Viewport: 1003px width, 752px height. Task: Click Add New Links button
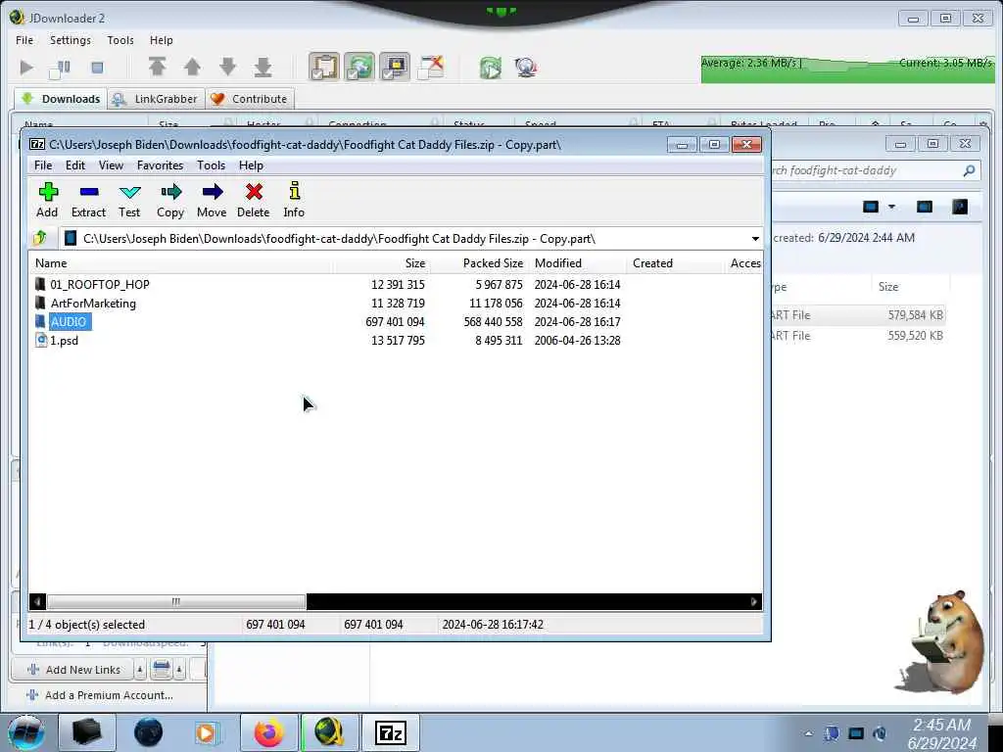(x=72, y=670)
